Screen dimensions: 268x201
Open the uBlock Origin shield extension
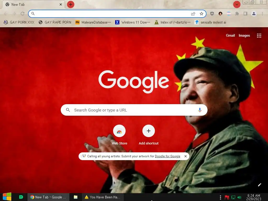pyautogui.click(x=212, y=14)
